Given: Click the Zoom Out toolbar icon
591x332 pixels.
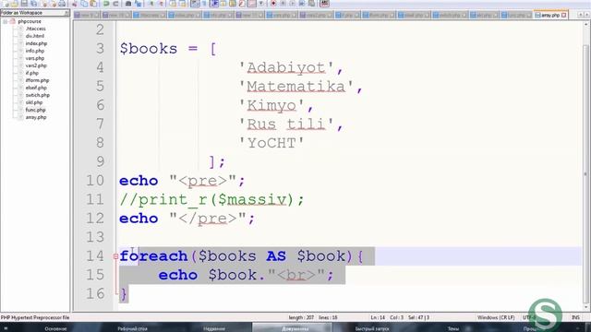Looking at the screenshot, I should [x=162, y=4].
